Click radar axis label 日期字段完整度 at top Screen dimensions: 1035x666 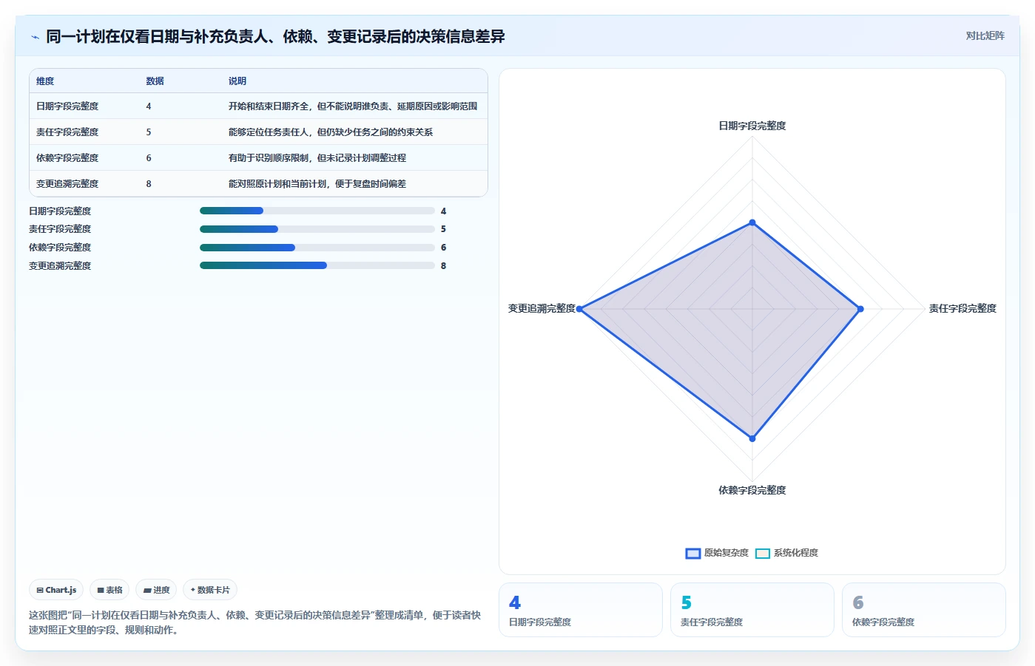point(752,126)
